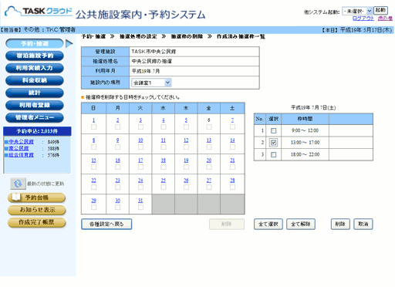Viewport: 395px width, 287px height.
Task: Click the refresh arrows icon
Action: click(x=18, y=184)
